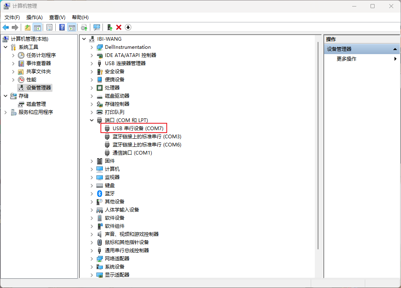Expand the 通用串行总线控制器 category
401x288 pixels.
point(92,251)
